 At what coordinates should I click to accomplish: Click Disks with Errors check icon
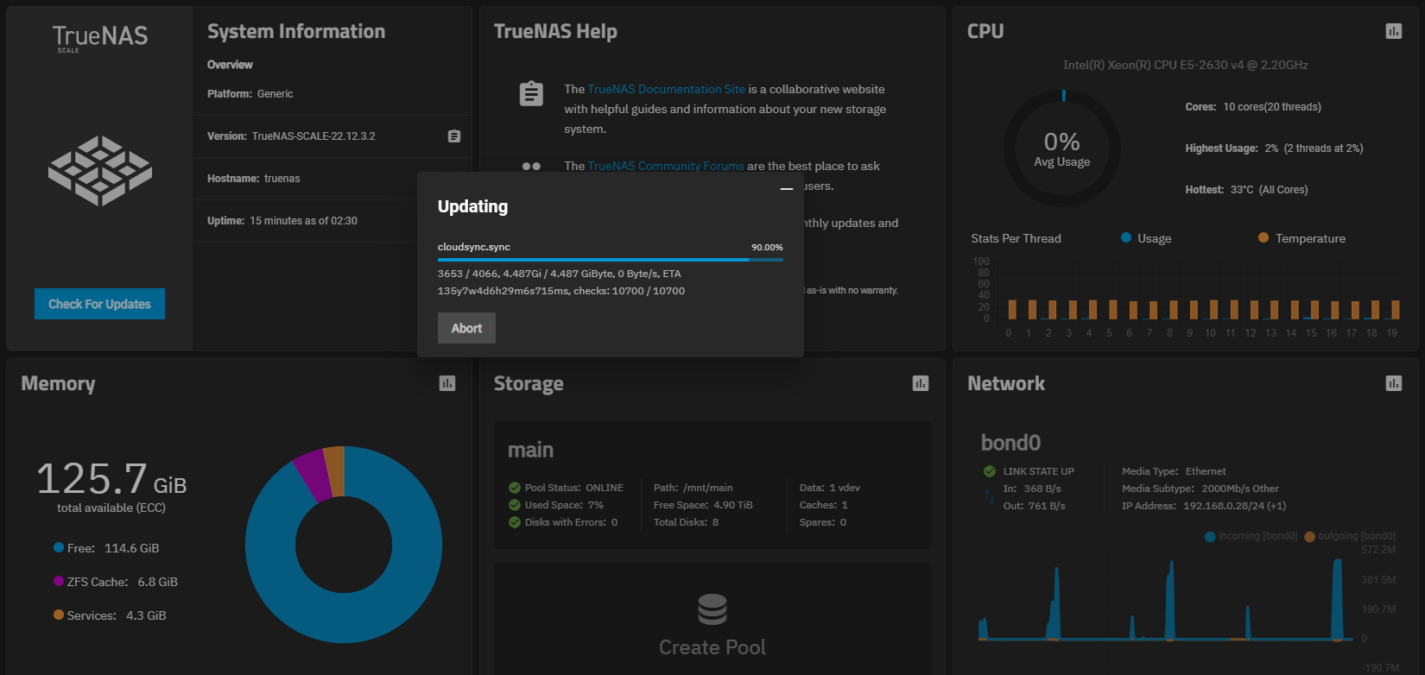pos(515,522)
